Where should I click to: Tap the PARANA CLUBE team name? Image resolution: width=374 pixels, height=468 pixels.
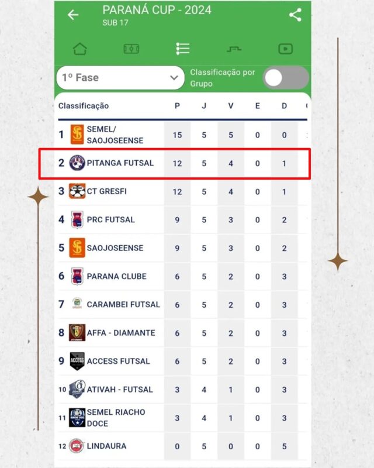tap(116, 276)
